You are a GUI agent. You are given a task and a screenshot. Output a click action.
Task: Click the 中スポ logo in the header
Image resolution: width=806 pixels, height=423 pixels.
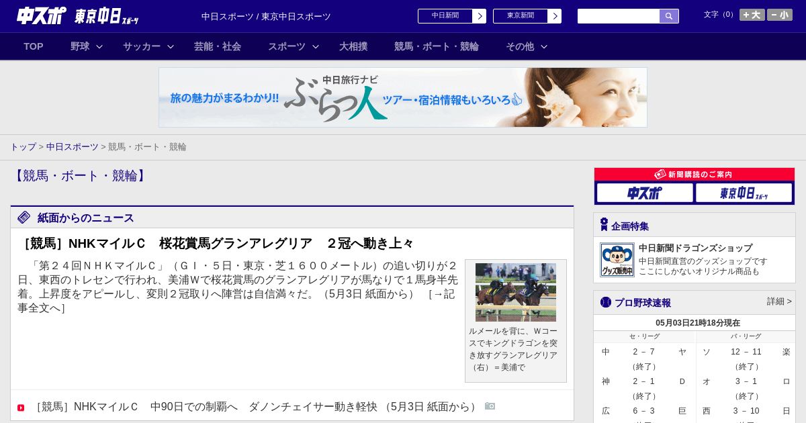coord(42,16)
